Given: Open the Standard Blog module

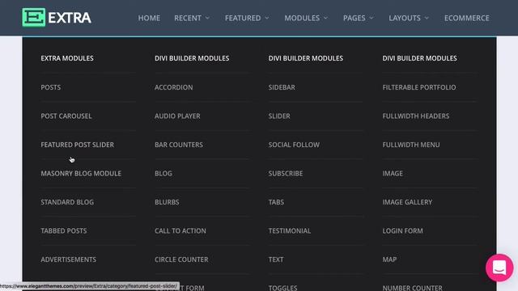Looking at the screenshot, I should (x=67, y=202).
